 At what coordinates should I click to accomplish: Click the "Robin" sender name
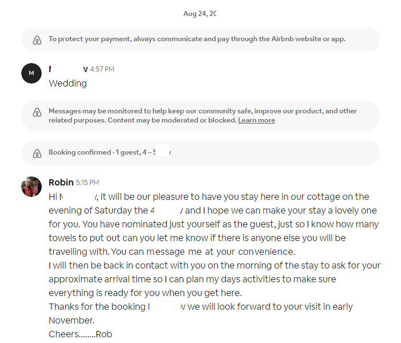pos(61,183)
